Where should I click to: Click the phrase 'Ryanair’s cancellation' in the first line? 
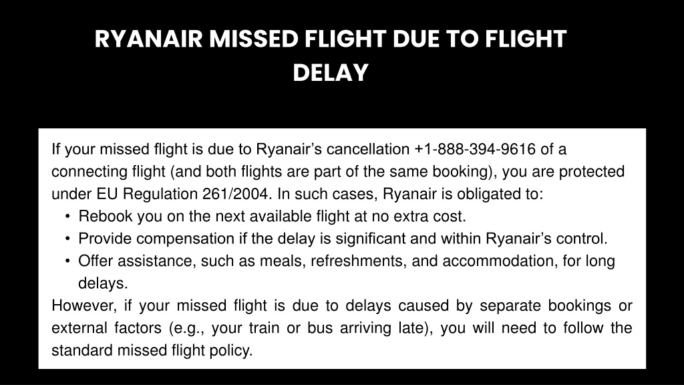(x=333, y=149)
